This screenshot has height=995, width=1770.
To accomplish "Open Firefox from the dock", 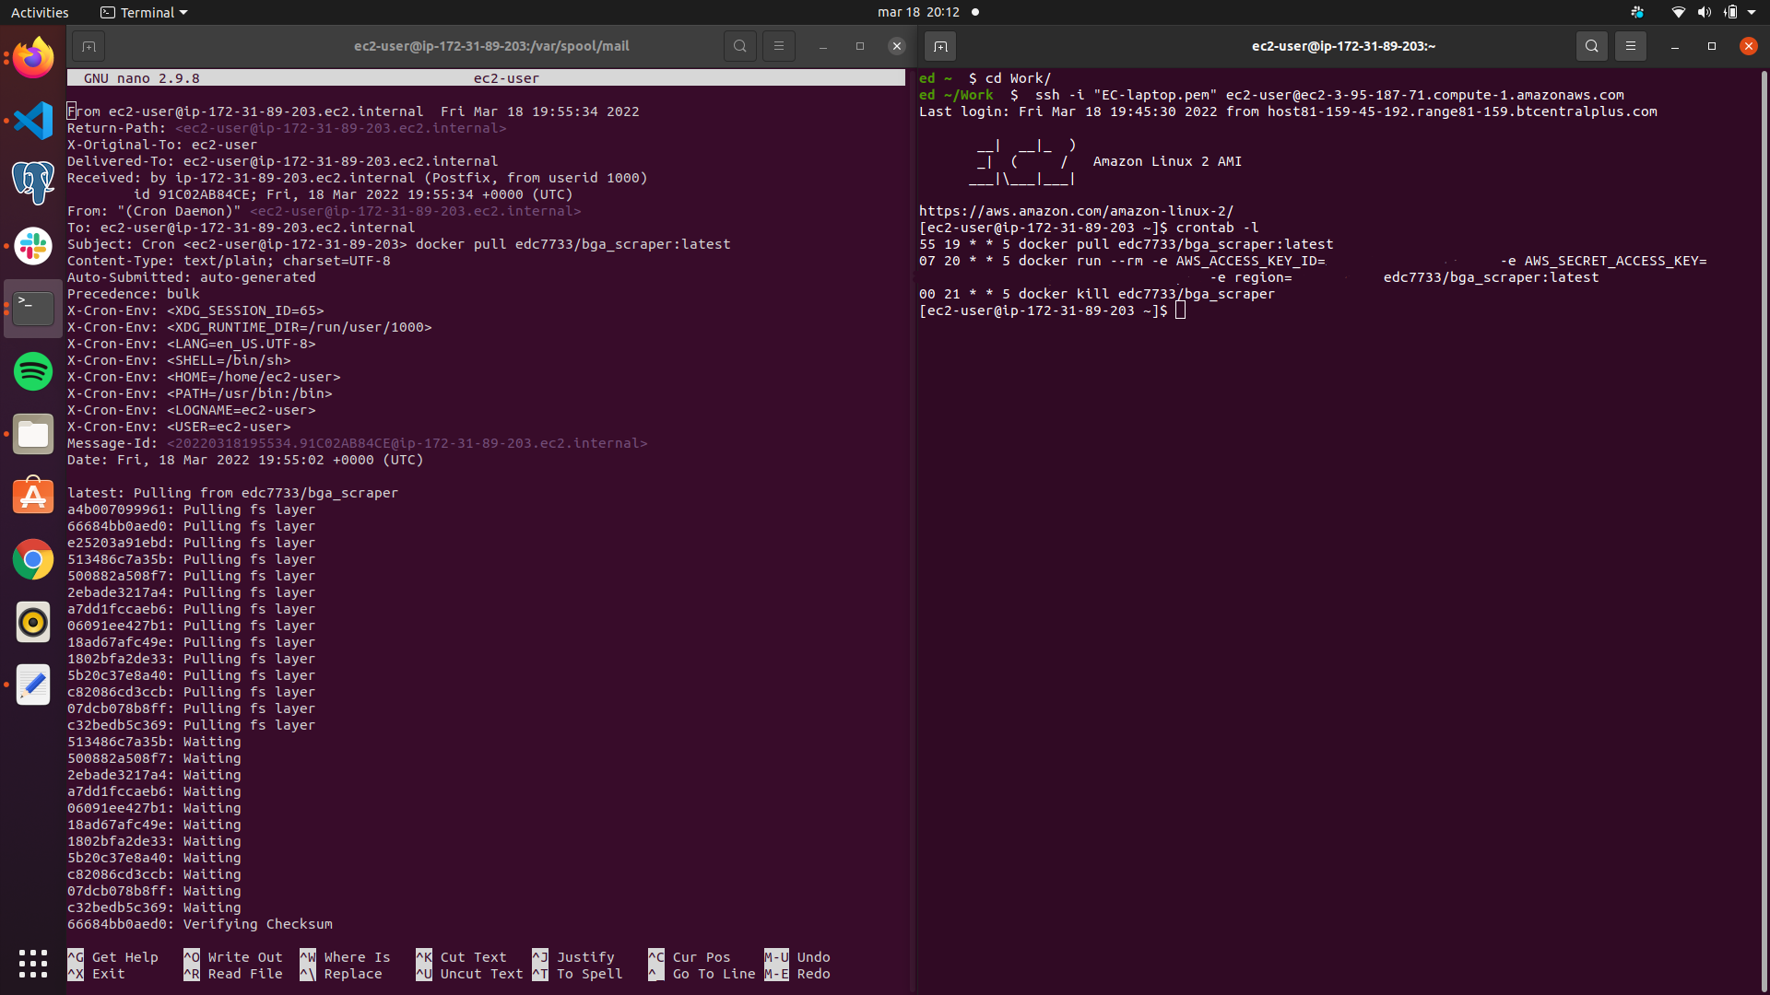I will click(33, 58).
